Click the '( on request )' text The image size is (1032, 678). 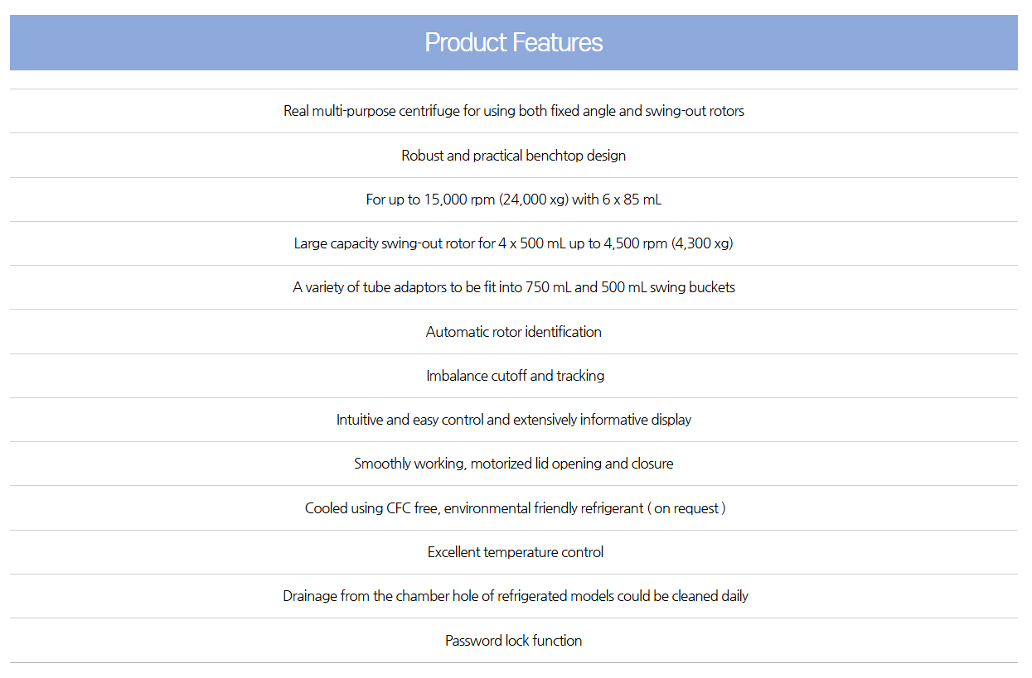[687, 508]
